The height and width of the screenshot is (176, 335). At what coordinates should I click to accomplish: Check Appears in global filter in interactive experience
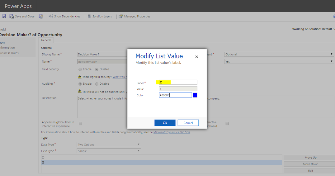(x=80, y=123)
